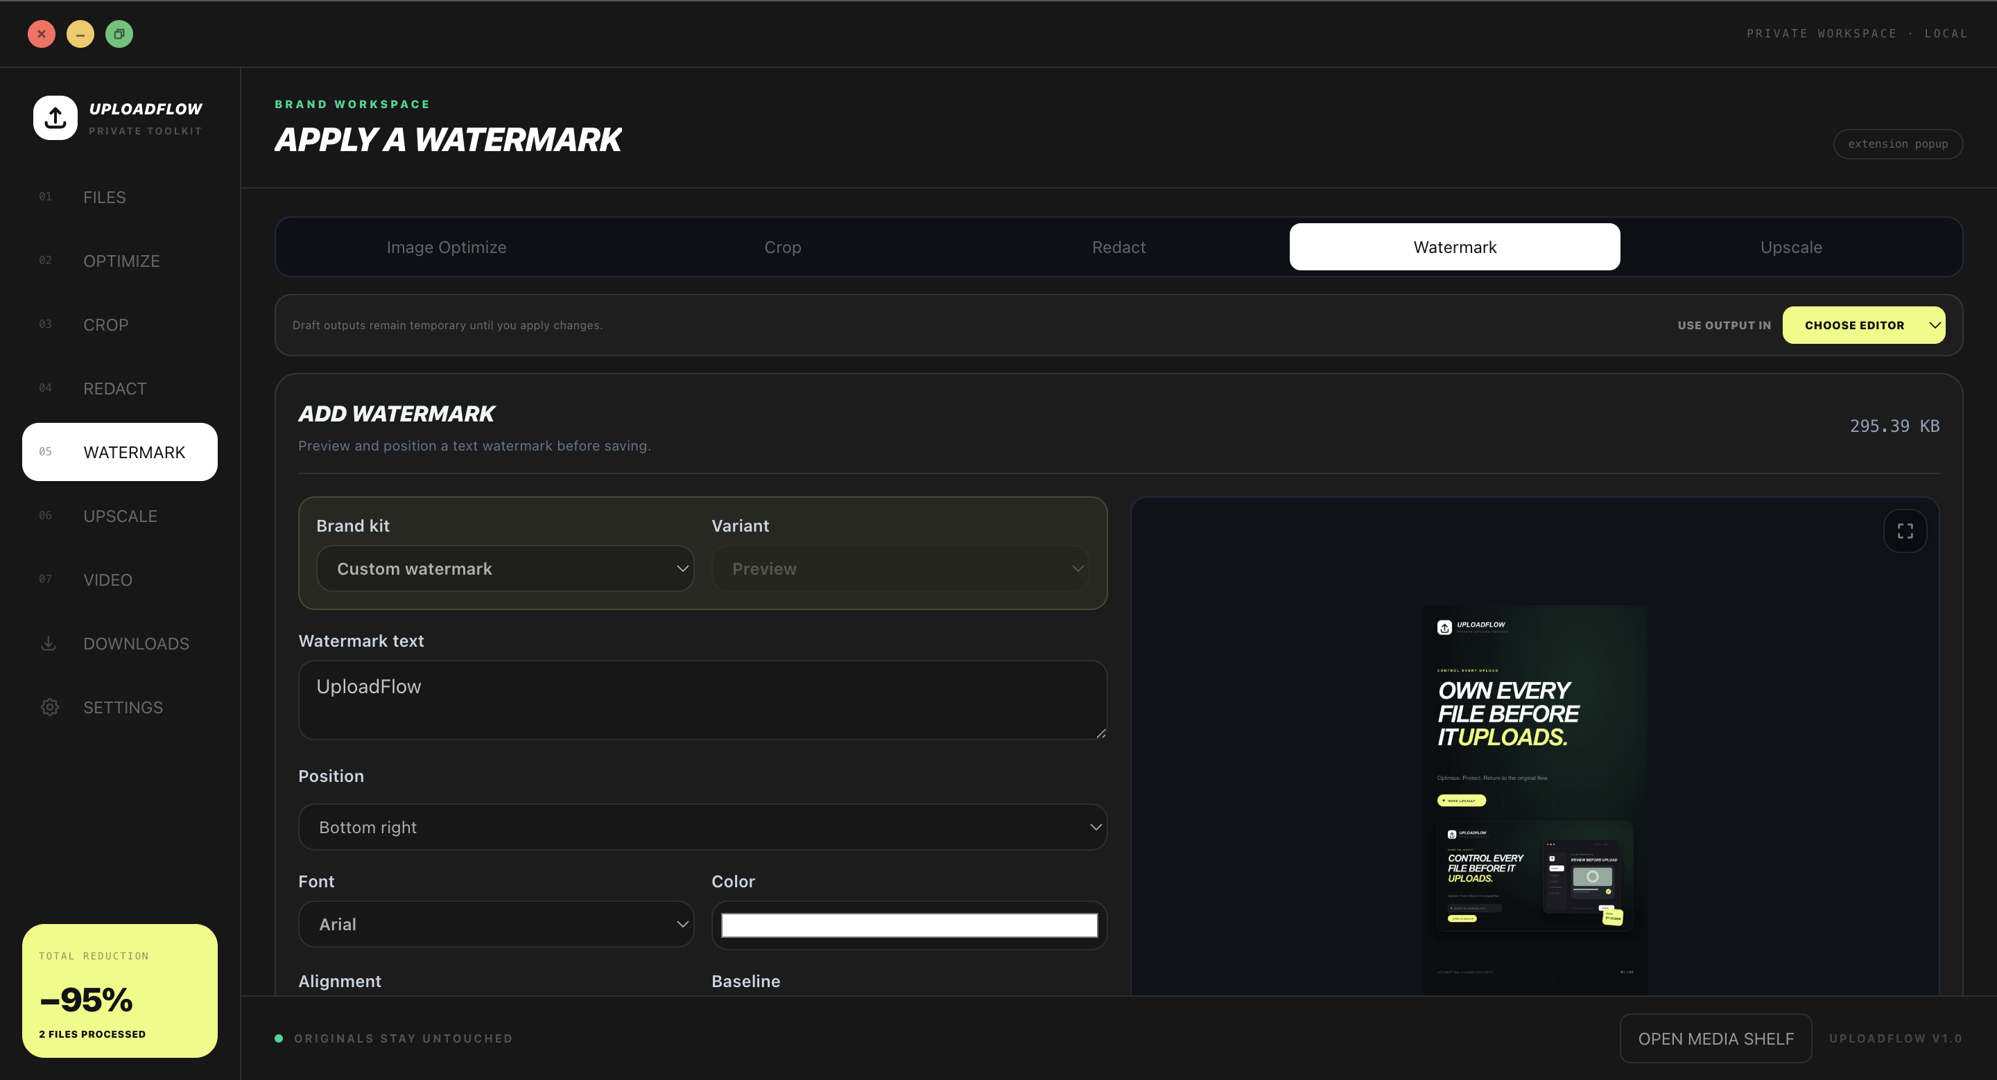
Task: Click the Watermark text input field
Action: [702, 699]
